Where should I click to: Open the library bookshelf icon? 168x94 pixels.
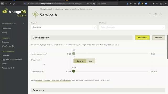click(x=131, y=4)
